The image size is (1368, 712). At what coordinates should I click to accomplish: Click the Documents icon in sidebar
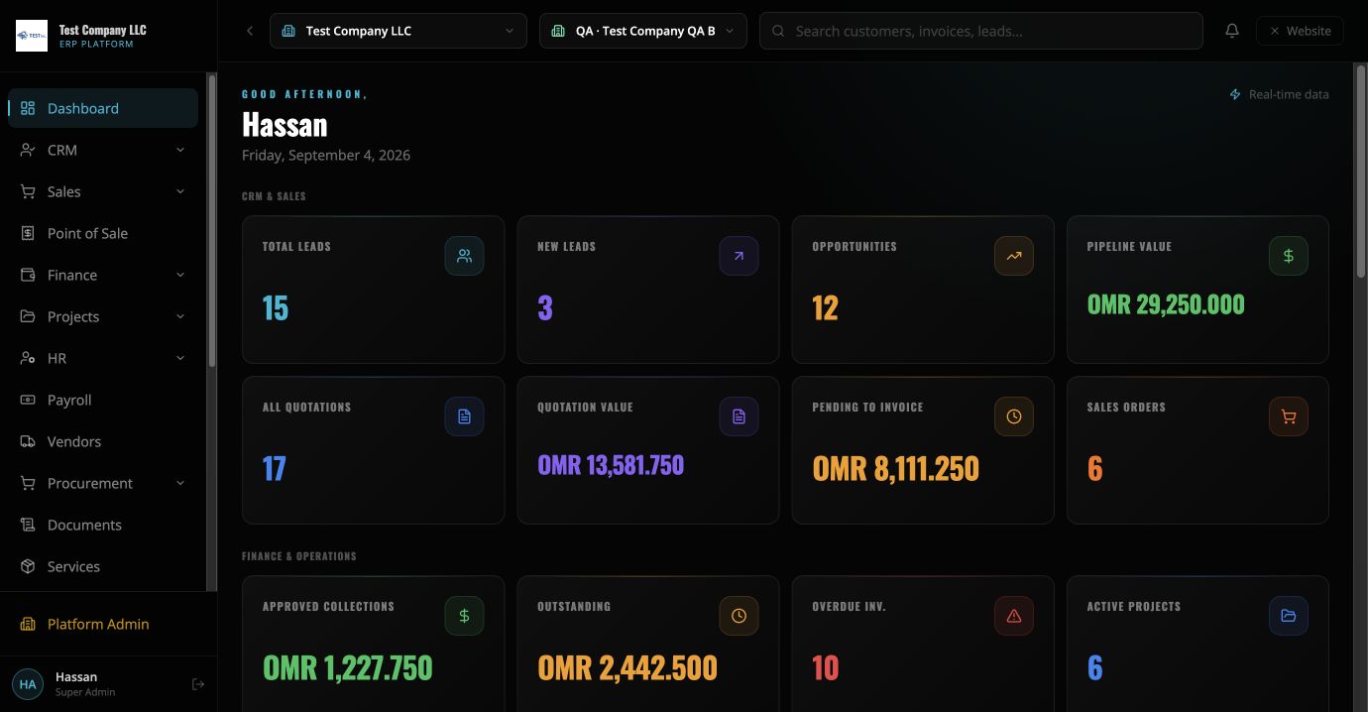click(x=28, y=525)
